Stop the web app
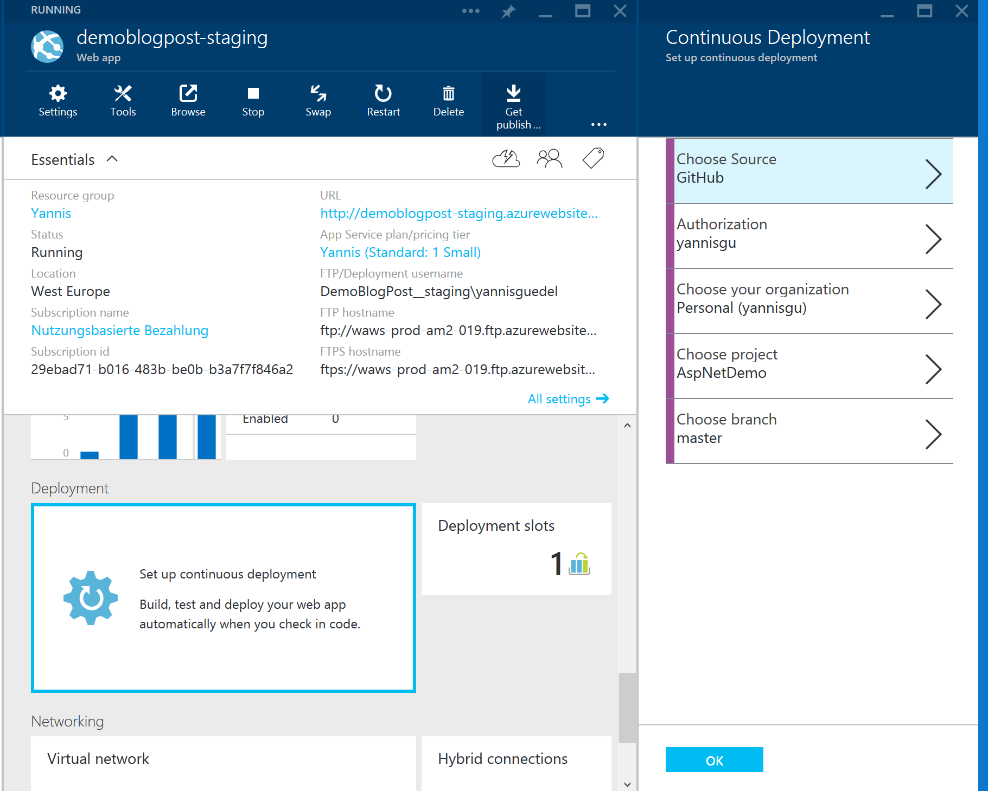 tap(253, 101)
